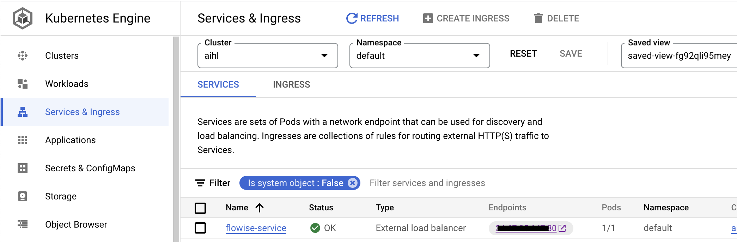The width and height of the screenshot is (737, 242).
Task: Click the Storage disk icon
Action: tap(23, 196)
